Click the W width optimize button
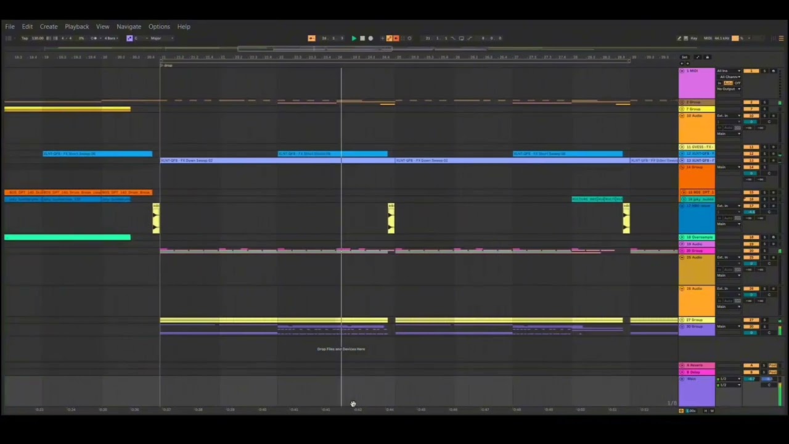Viewport: 789px width, 444px height. (712, 411)
